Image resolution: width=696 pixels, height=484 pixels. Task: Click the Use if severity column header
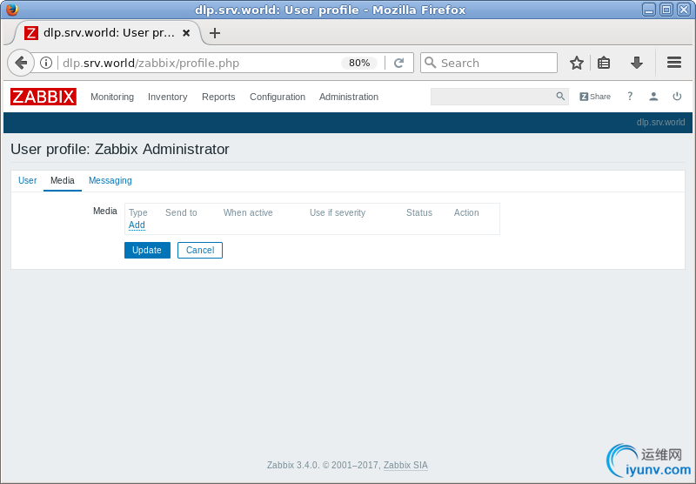tap(338, 212)
